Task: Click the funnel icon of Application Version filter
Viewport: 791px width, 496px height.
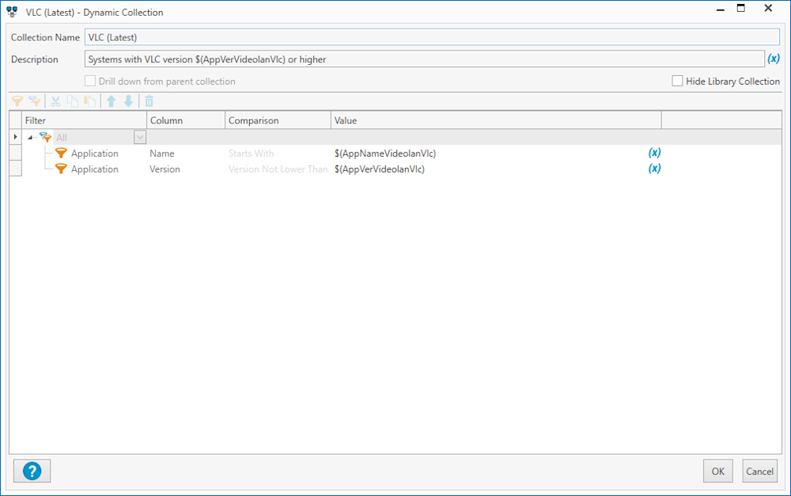Action: tap(61, 168)
